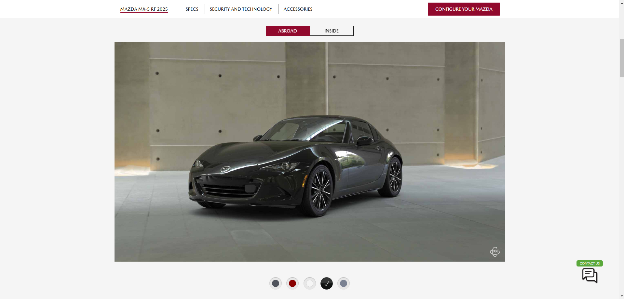Open the chat bubble contact icon
Image resolution: width=624 pixels, height=299 pixels.
(x=590, y=276)
